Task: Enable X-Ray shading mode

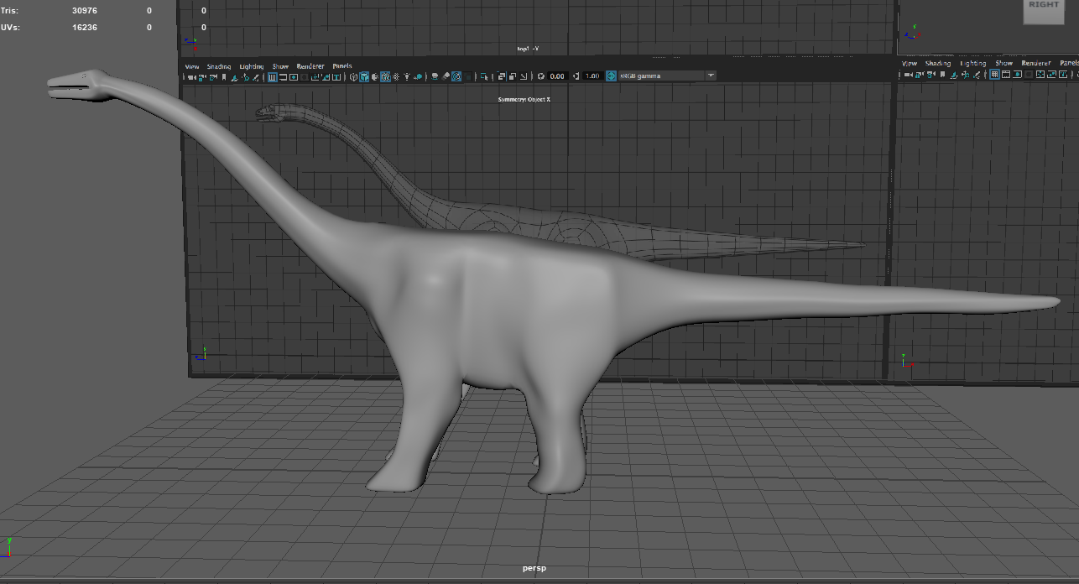Action: [x=435, y=76]
